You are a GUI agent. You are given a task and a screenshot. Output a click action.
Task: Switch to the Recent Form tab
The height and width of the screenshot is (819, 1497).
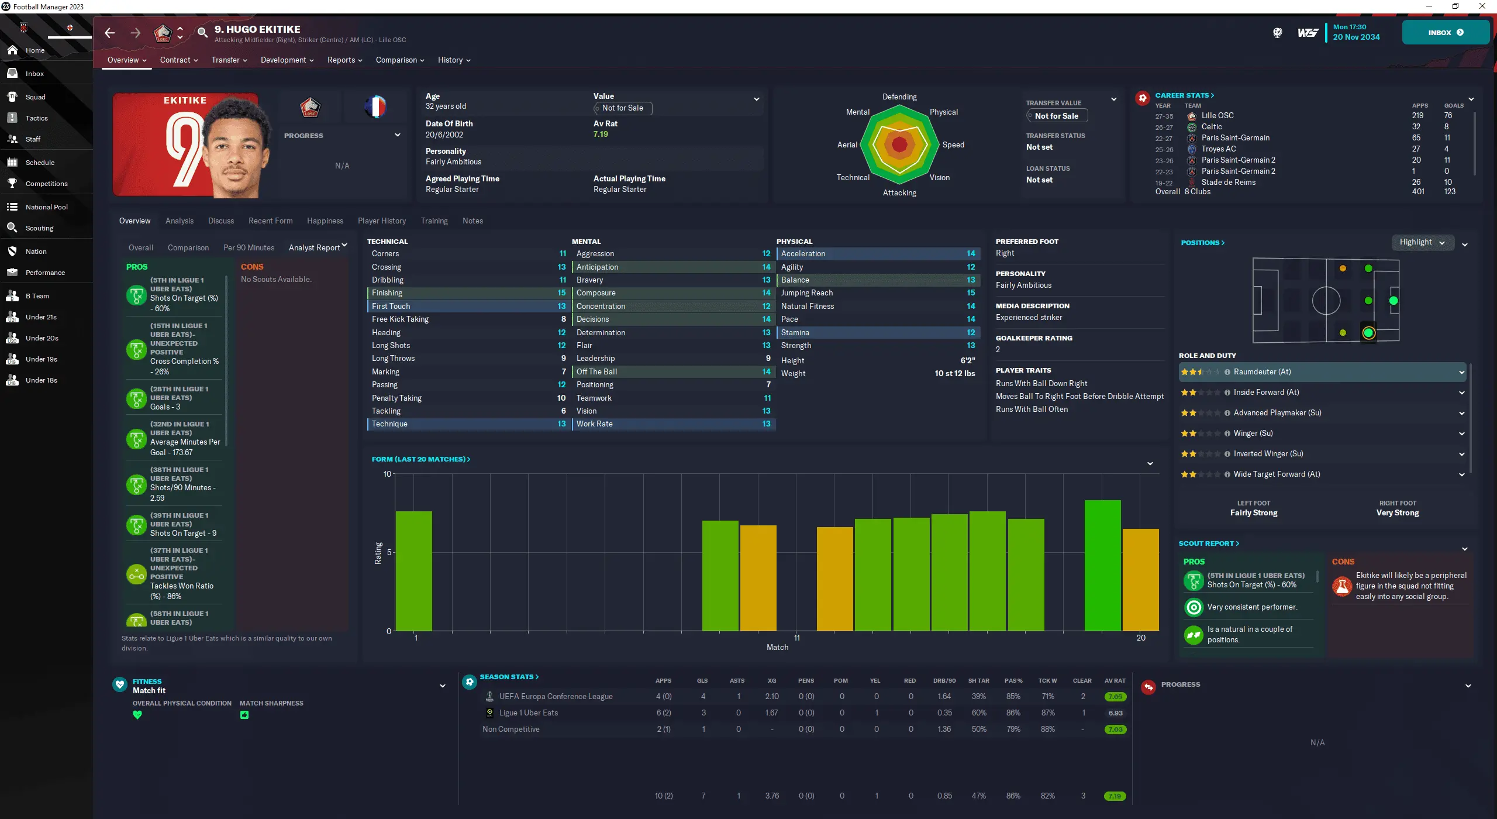tap(270, 221)
